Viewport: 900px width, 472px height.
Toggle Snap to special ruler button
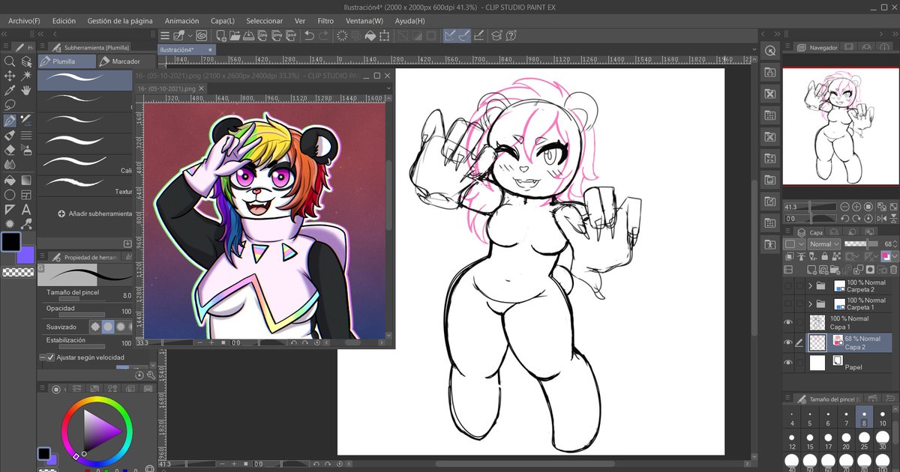click(464, 35)
